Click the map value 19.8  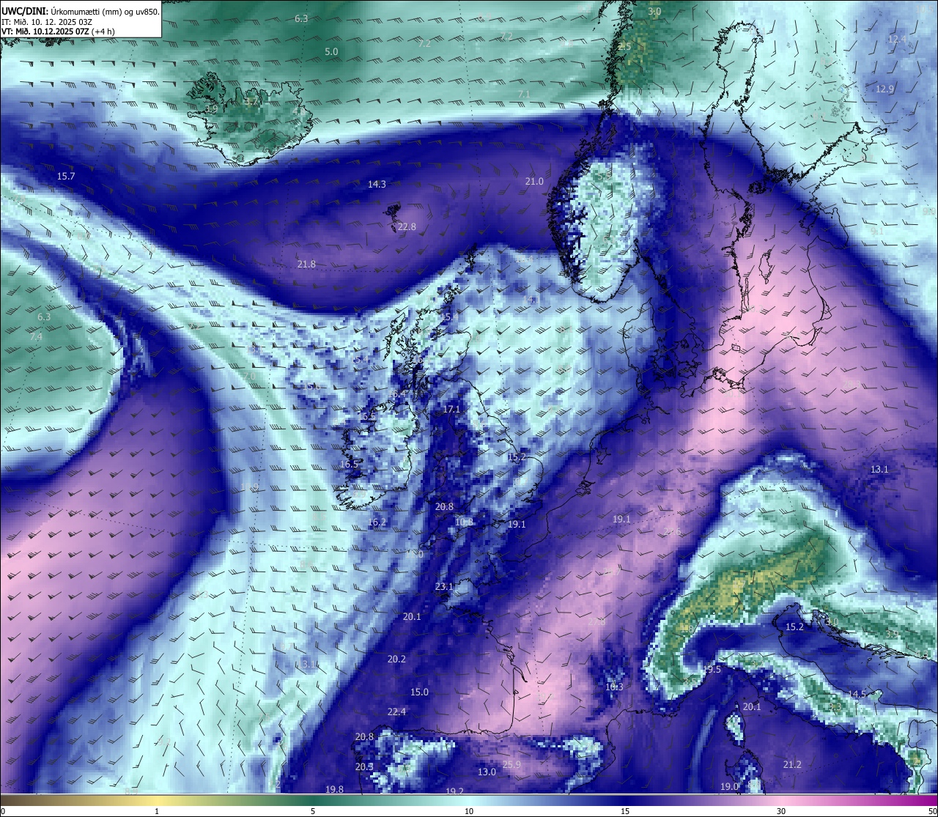pos(334,789)
